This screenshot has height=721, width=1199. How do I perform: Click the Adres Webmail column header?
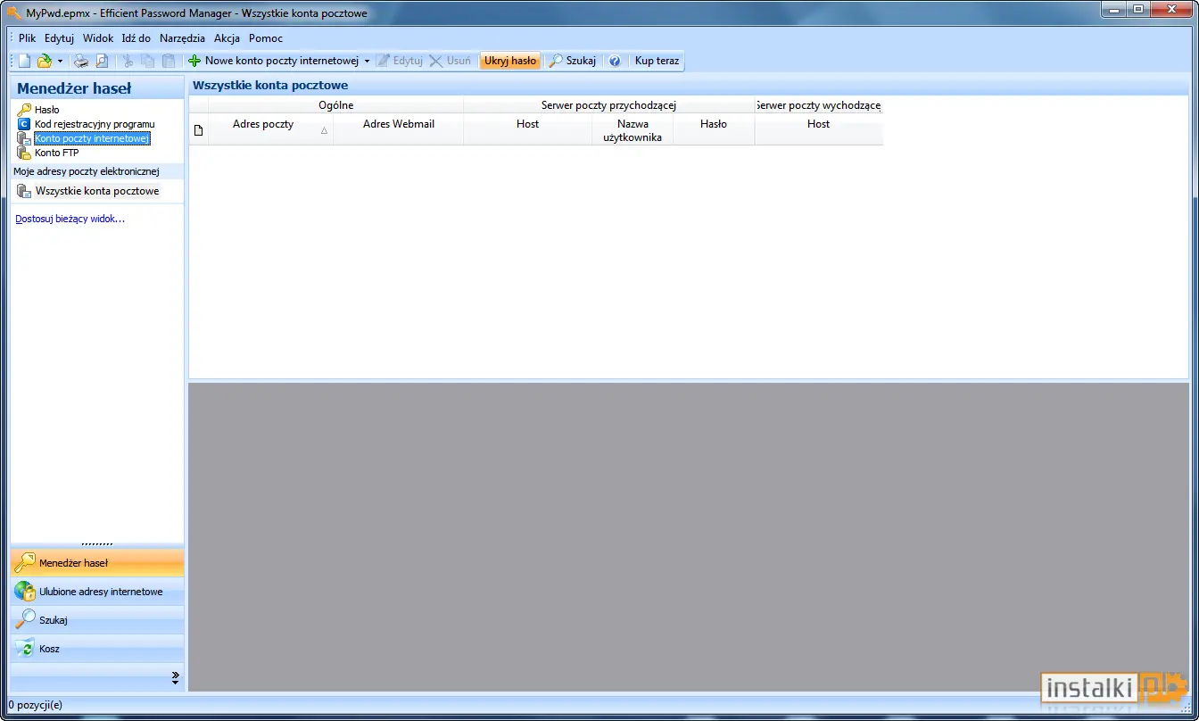point(399,129)
